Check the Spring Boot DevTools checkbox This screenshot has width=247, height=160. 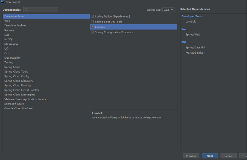coord(92,22)
